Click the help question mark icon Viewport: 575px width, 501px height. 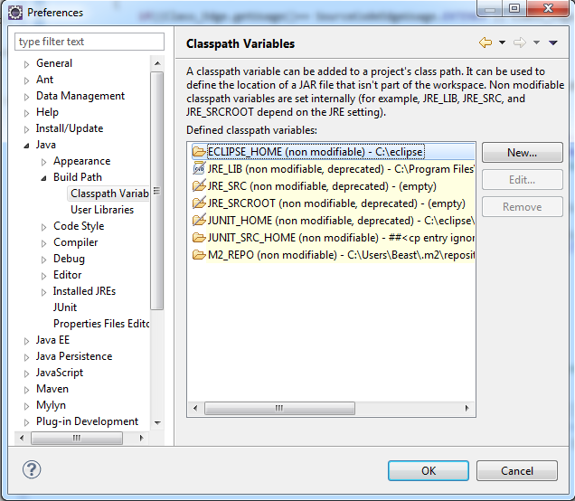(32, 469)
